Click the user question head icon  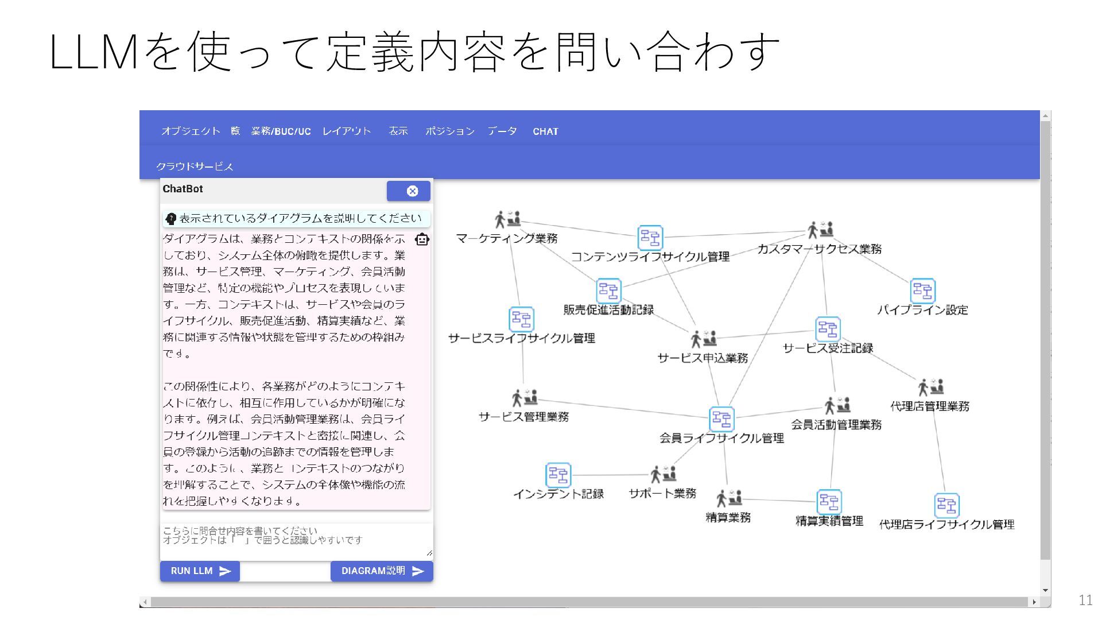coord(170,219)
